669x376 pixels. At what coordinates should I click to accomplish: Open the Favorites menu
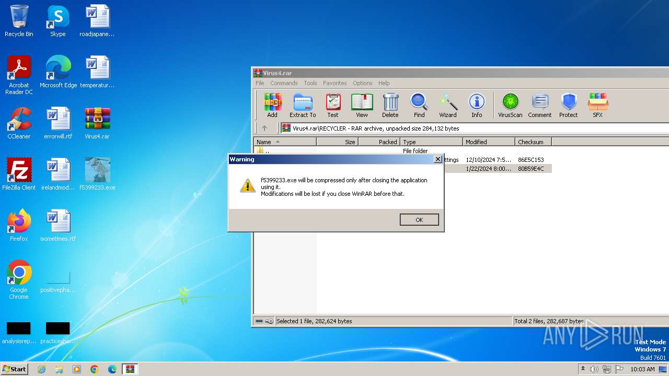point(334,83)
